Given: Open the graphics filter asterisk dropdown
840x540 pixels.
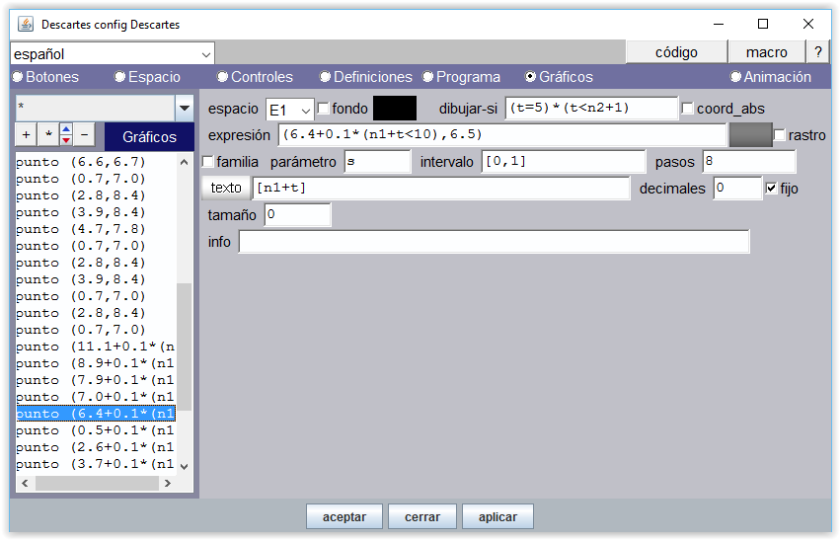Looking at the screenshot, I should pyautogui.click(x=184, y=108).
